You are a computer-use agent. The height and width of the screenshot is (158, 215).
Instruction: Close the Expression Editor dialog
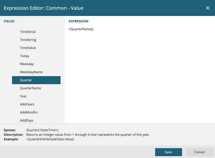click(208, 8)
